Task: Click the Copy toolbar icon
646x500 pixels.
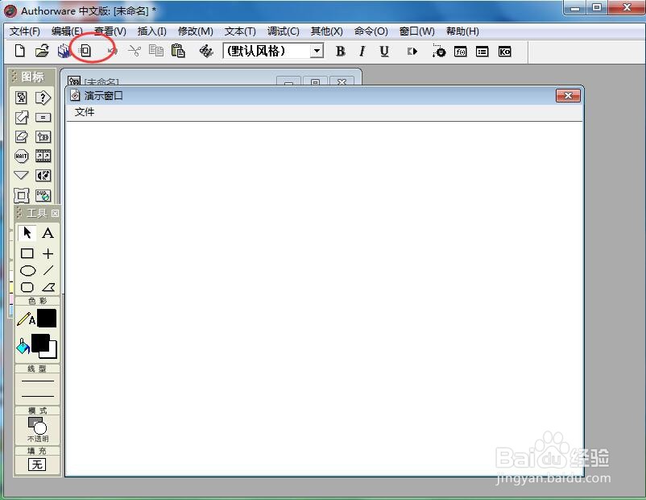Action: [156, 51]
